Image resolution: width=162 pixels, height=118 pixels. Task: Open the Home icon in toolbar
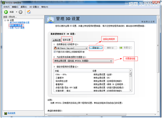29,12
